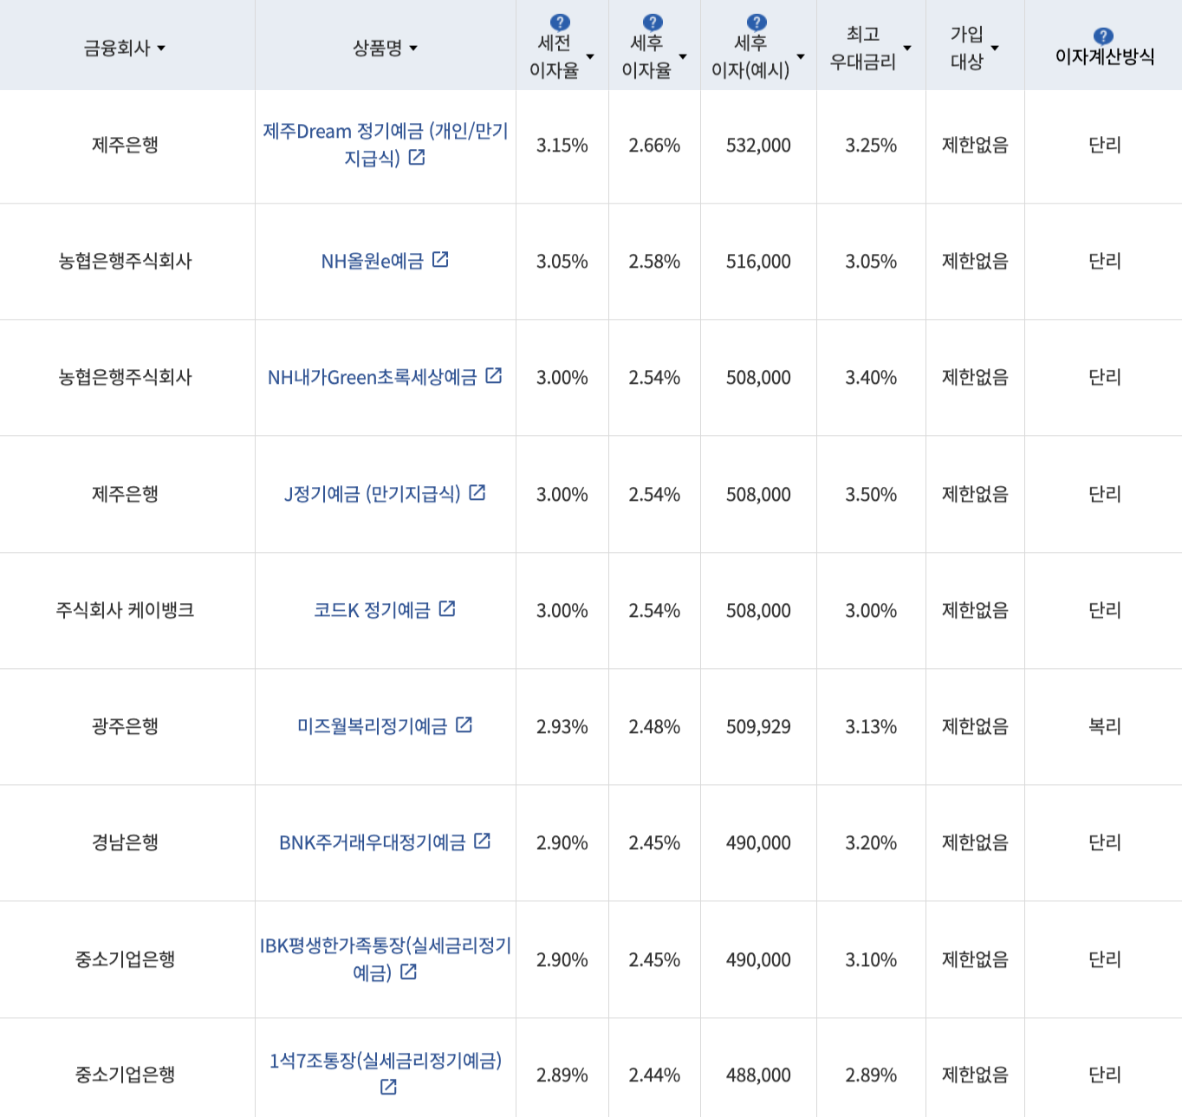Viewport: 1182px width, 1117px height.
Task: Select the 복리 cell for 미즈월복리정기예금
Action: point(1102,726)
